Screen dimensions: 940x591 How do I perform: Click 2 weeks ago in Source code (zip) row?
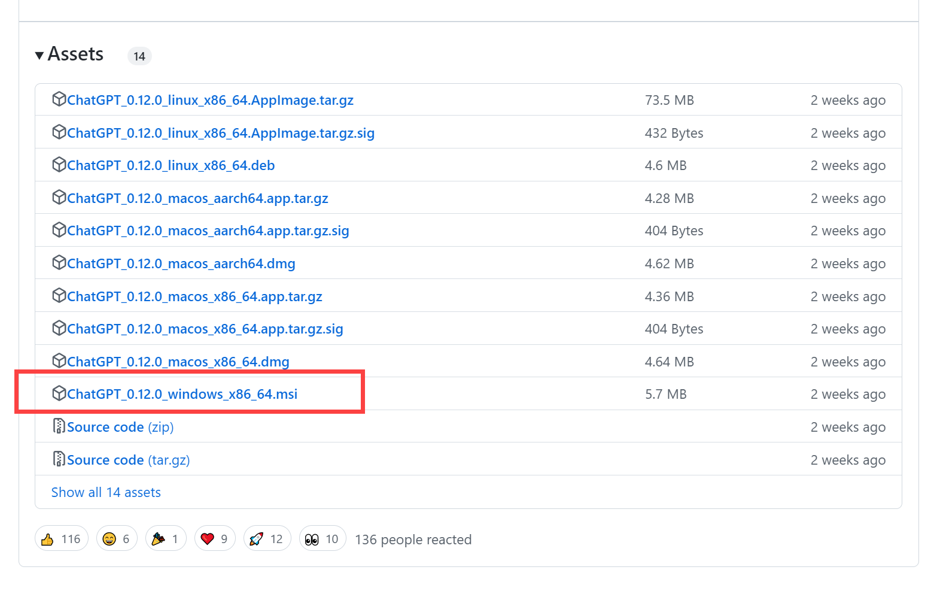[848, 427]
